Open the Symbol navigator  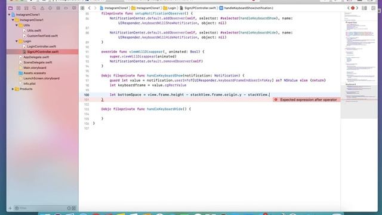tap(26, 8)
